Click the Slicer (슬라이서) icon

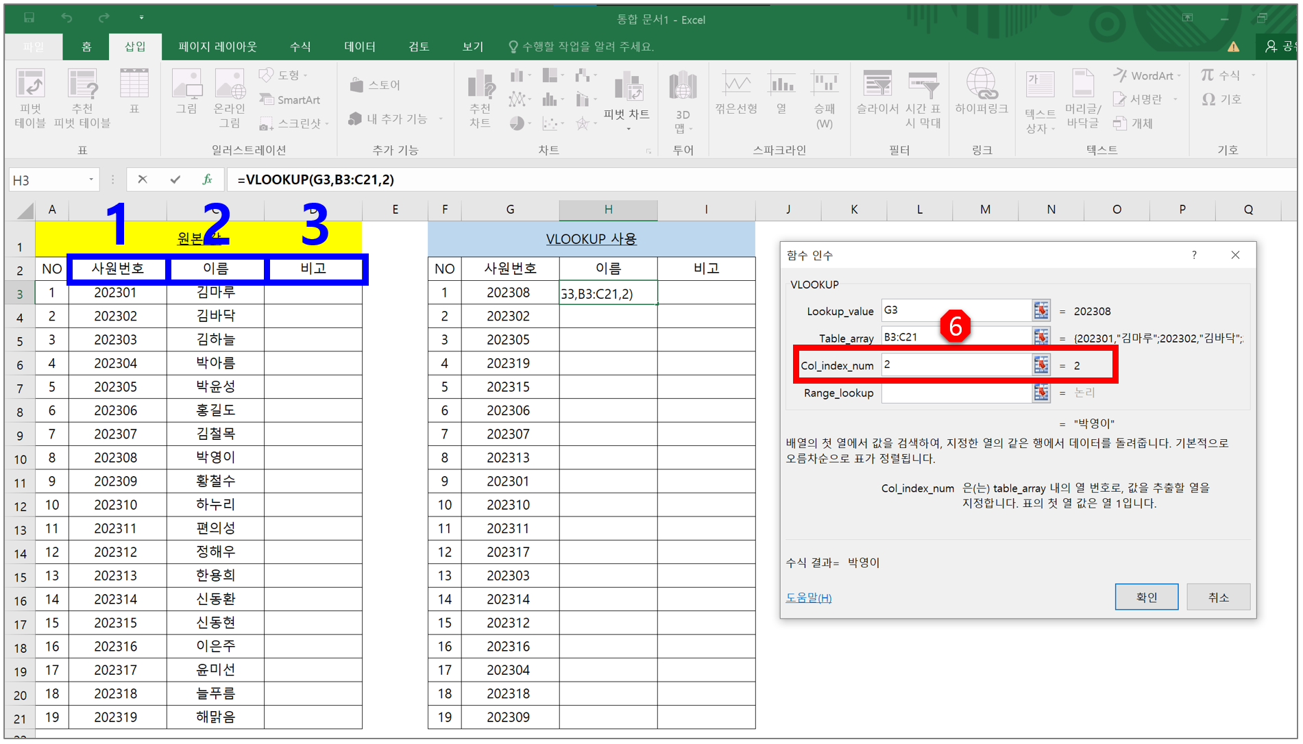(877, 92)
